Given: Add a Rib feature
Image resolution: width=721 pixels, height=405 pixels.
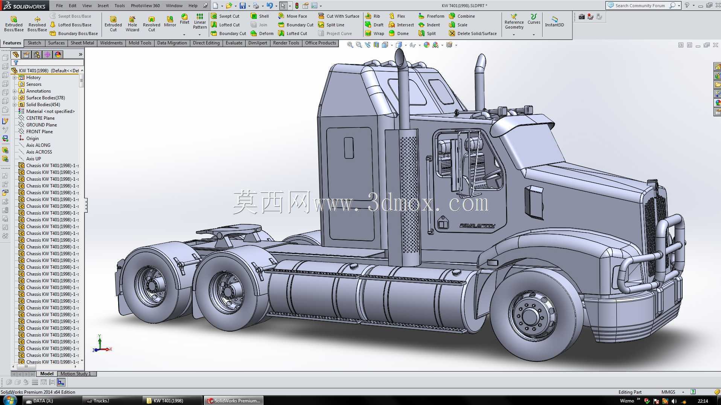Looking at the screenshot, I should pos(373,16).
